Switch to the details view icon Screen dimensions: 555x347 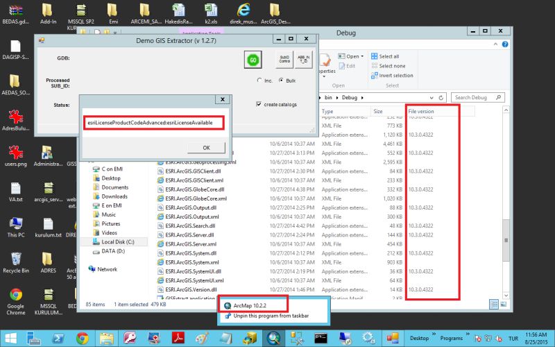point(494,304)
